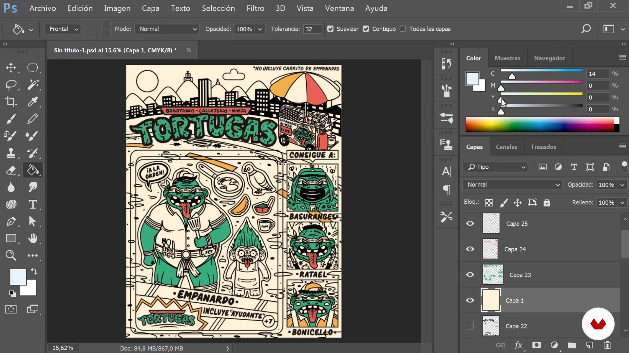Select the Rectangle shape tool

click(x=11, y=238)
